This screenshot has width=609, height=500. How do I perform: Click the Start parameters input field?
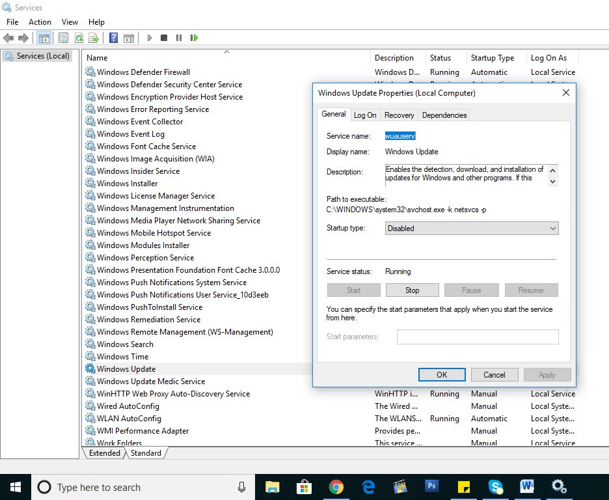click(x=478, y=337)
